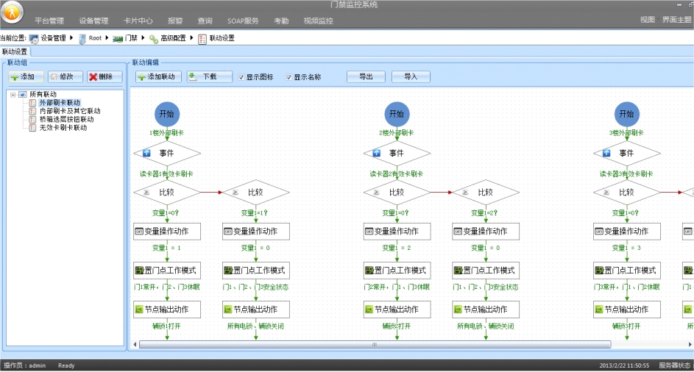Image resolution: width=694 pixels, height=372 pixels.
Task: Select 节点输出动作 node above 辅锁3打开
Action: 627,310
